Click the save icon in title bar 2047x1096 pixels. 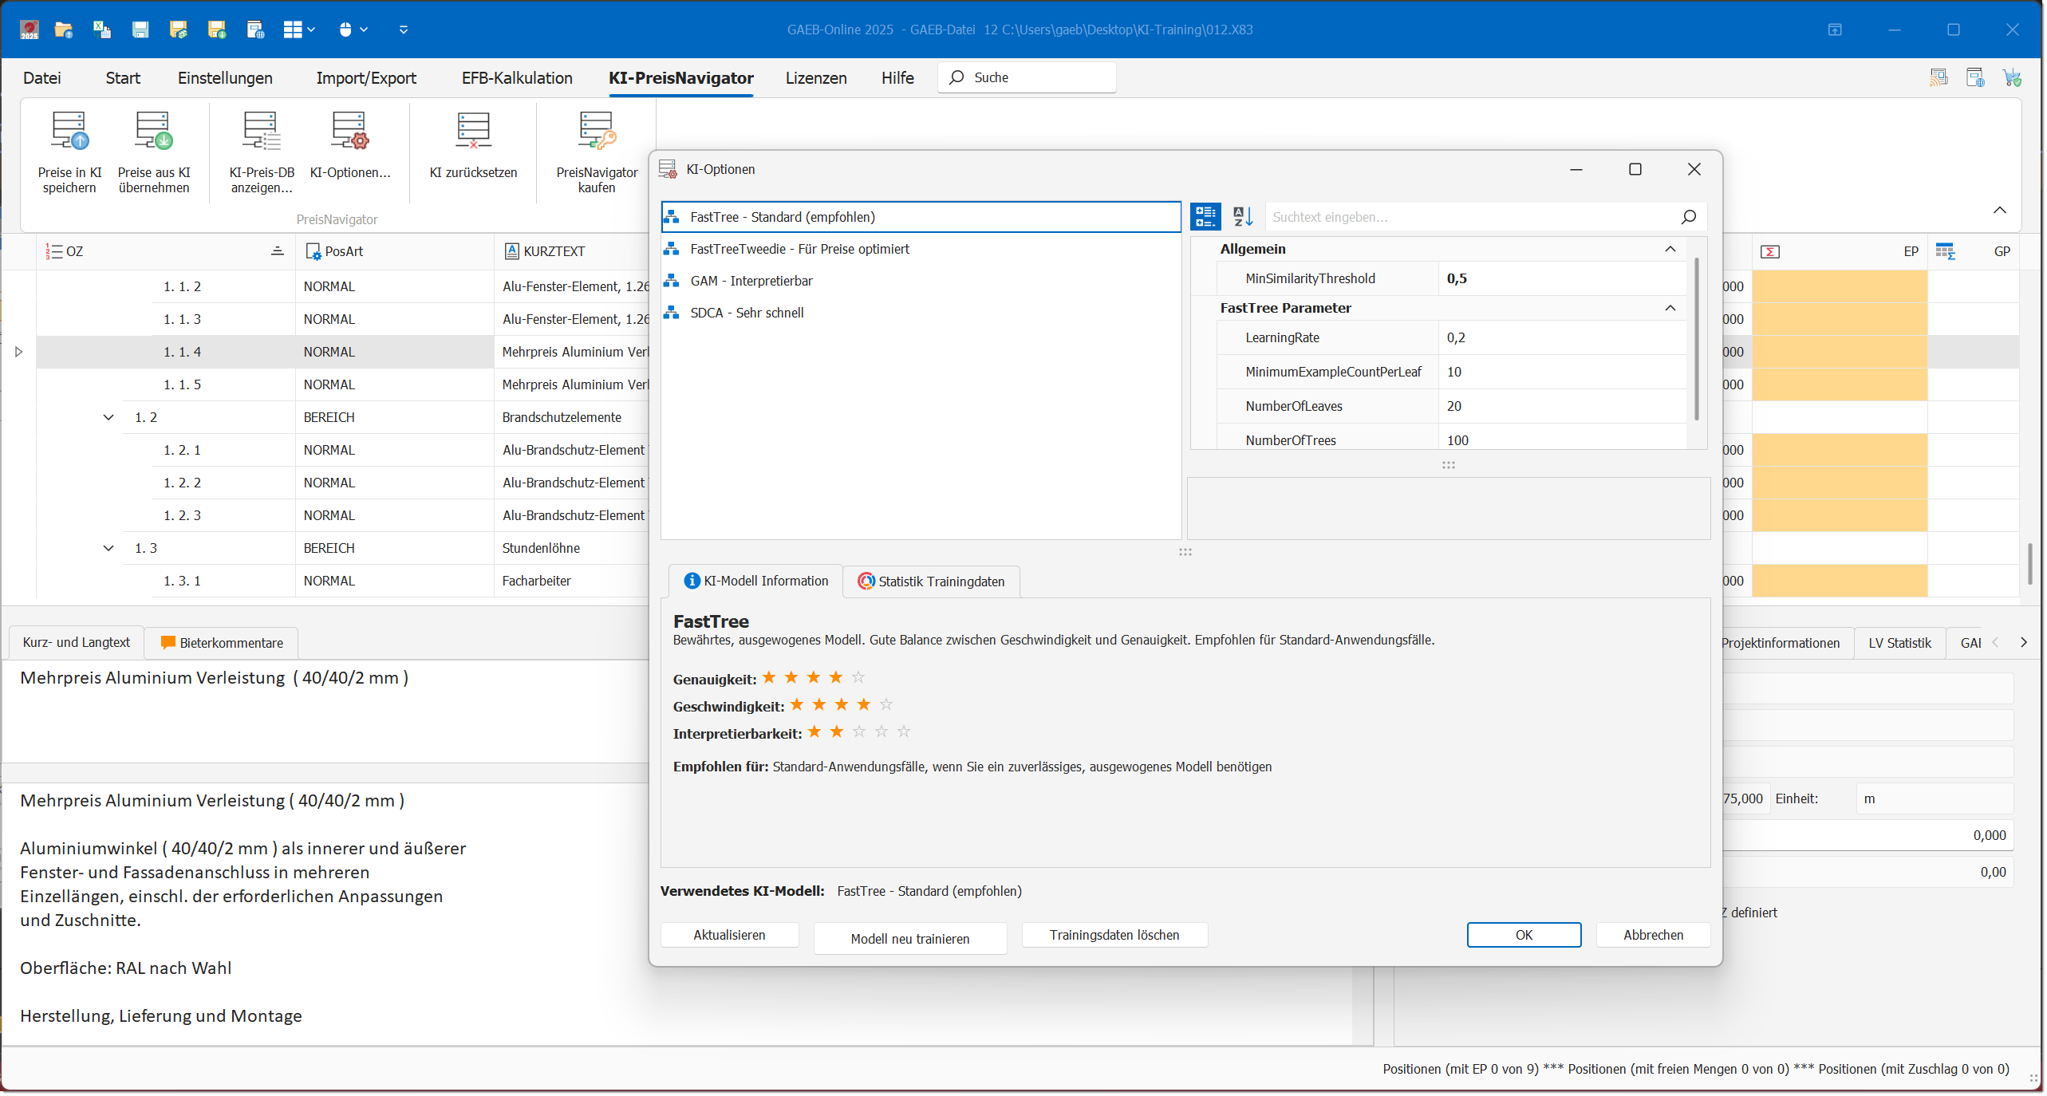(140, 30)
